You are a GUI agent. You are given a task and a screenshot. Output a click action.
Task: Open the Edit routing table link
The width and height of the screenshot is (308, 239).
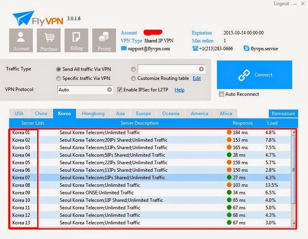pyautogui.click(x=197, y=78)
